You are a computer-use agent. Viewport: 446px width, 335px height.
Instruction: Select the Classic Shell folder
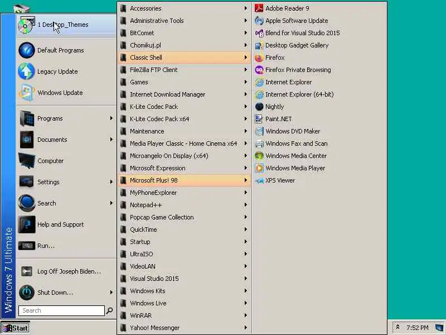(x=184, y=58)
